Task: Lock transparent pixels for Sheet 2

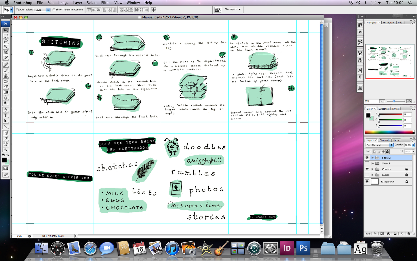Action: [x=375, y=151]
